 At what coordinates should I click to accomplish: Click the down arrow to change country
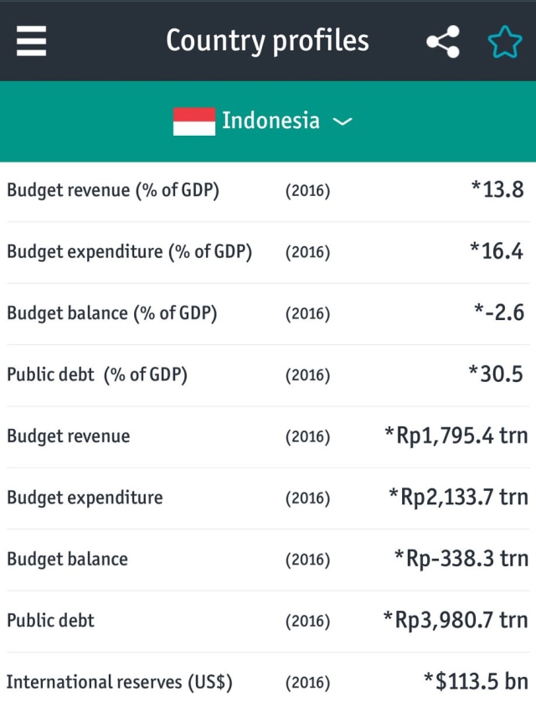tap(342, 121)
